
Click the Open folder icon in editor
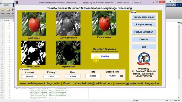tap(8, 10)
